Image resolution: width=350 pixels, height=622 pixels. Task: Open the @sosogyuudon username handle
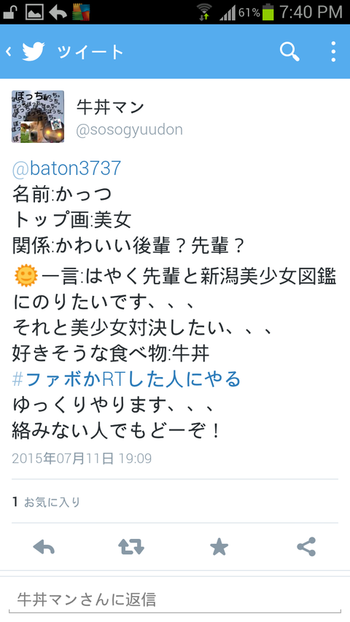click(x=129, y=130)
